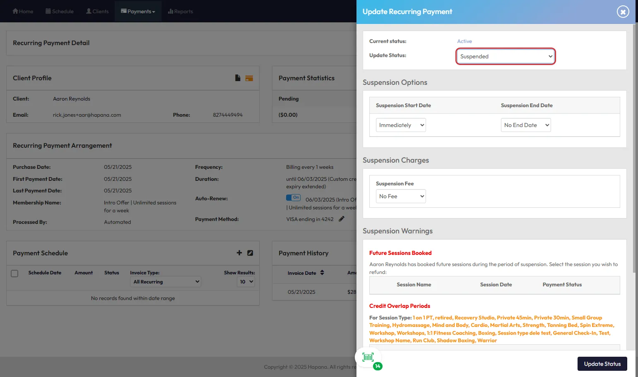Click the edit icon in Payment Schedule
638x377 pixels.
(250, 253)
